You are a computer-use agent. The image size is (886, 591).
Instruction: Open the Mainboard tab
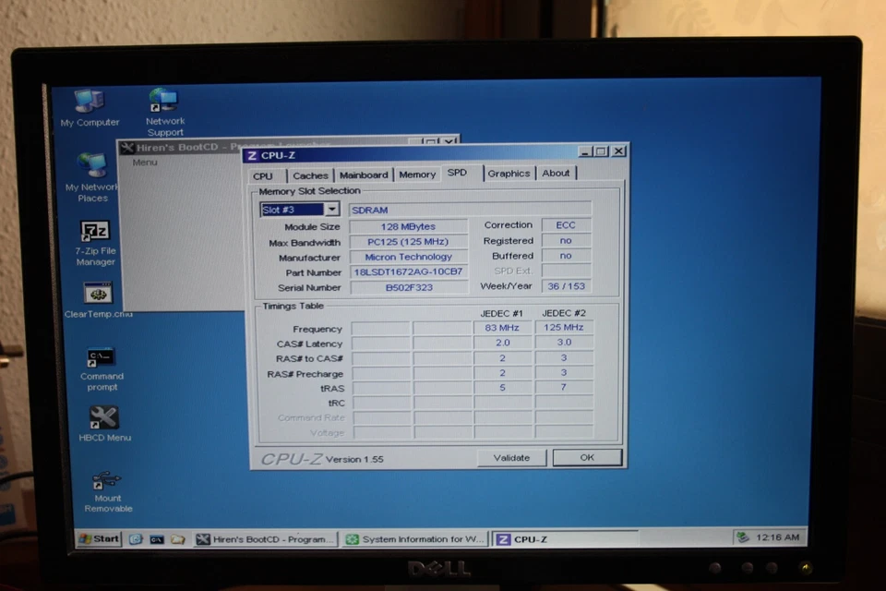tap(364, 175)
